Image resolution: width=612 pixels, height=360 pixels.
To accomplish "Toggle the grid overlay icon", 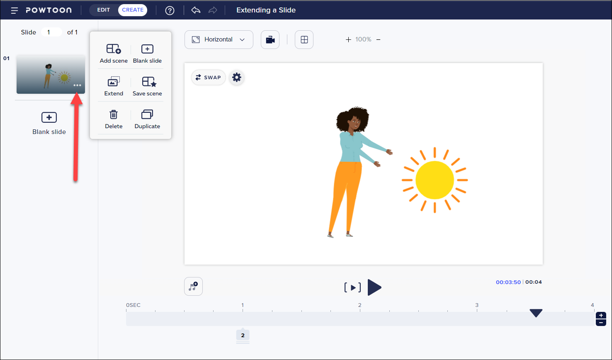I will point(304,40).
